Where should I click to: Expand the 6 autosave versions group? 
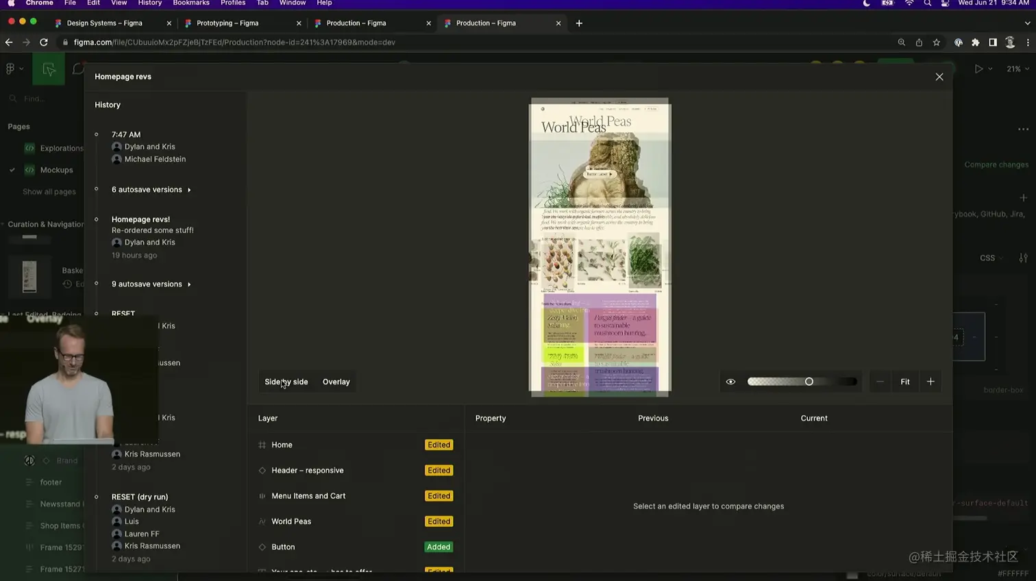point(151,190)
